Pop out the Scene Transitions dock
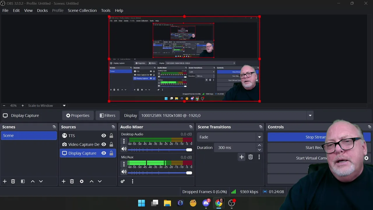The height and width of the screenshot is (210, 373). (x=261, y=127)
